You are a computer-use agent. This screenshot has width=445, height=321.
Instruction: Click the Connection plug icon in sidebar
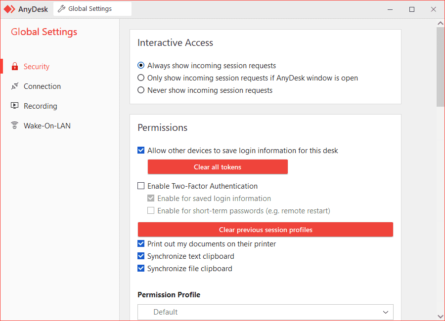(x=15, y=86)
